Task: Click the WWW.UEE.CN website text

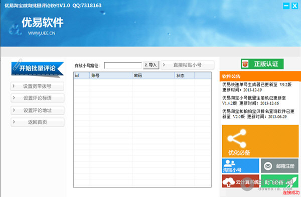Action: pos(42,33)
